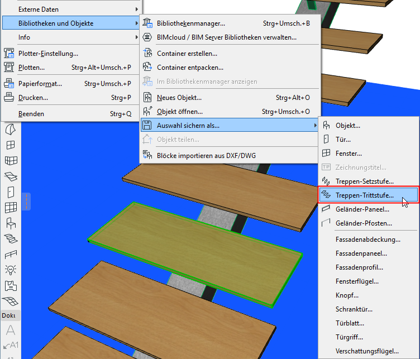
Task: Save selection as Fenster
Action: (369, 154)
